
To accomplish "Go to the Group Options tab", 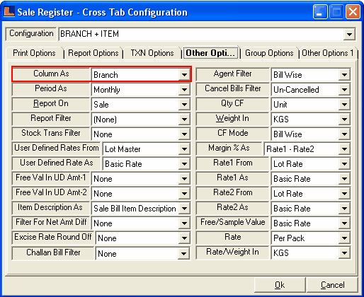I will pos(269,53).
